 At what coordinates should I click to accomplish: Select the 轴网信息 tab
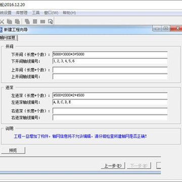[9, 37]
